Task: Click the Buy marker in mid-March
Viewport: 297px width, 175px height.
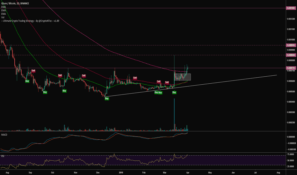Action: click(x=174, y=92)
